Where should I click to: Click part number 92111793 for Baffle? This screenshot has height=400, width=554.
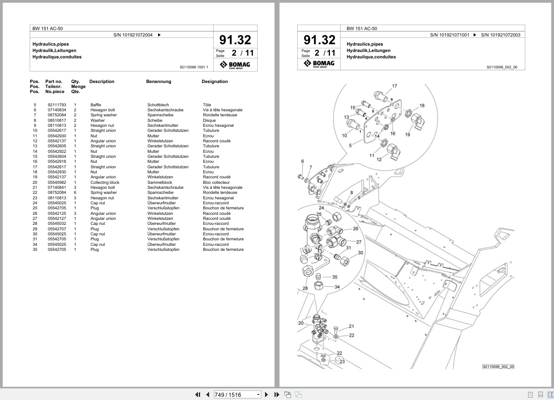57,105
